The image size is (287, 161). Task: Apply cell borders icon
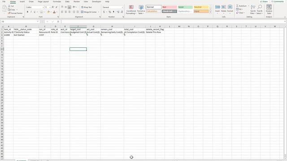(41, 12)
